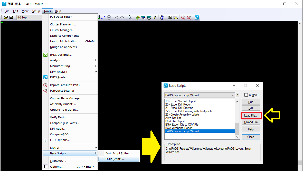The image size is (303, 171).
Task: Click the Open file toolbar icon
Action: 6,17
